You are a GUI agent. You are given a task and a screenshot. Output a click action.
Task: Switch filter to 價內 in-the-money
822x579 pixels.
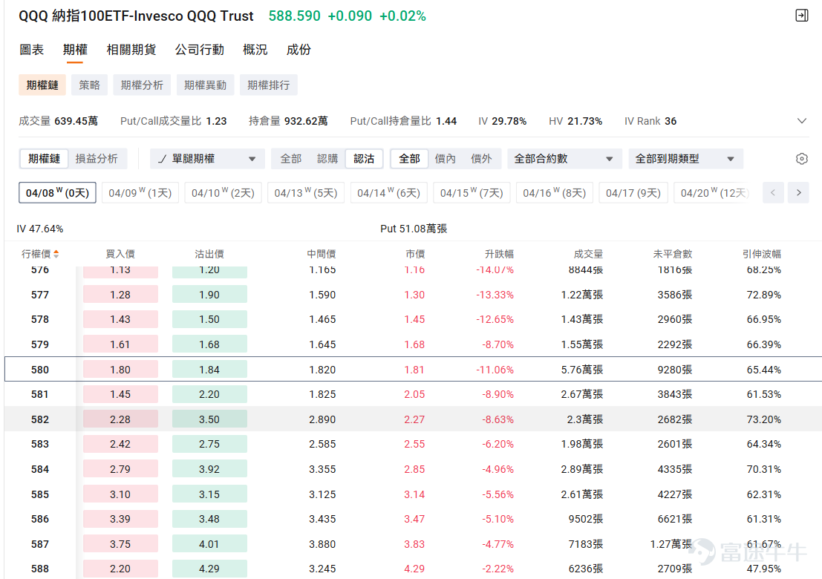click(445, 159)
